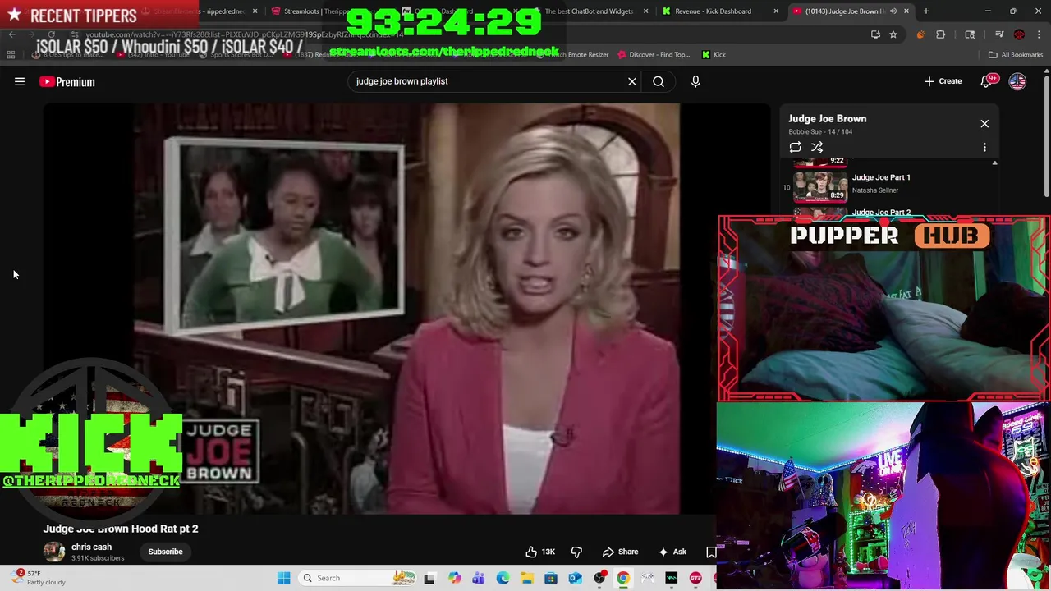Viewport: 1051px width, 591px height.
Task: Close the Revenue - Kick Dashboard tab
Action: (776, 11)
